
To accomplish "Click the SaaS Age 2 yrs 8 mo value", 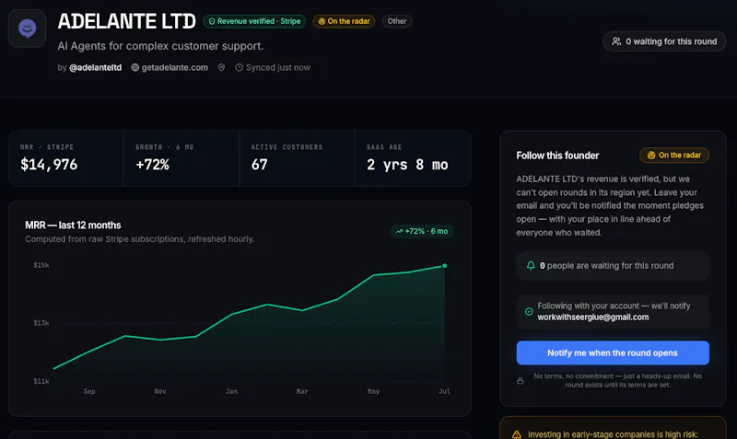I will click(407, 165).
